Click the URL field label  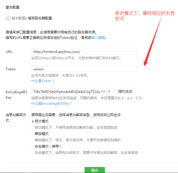9,52
